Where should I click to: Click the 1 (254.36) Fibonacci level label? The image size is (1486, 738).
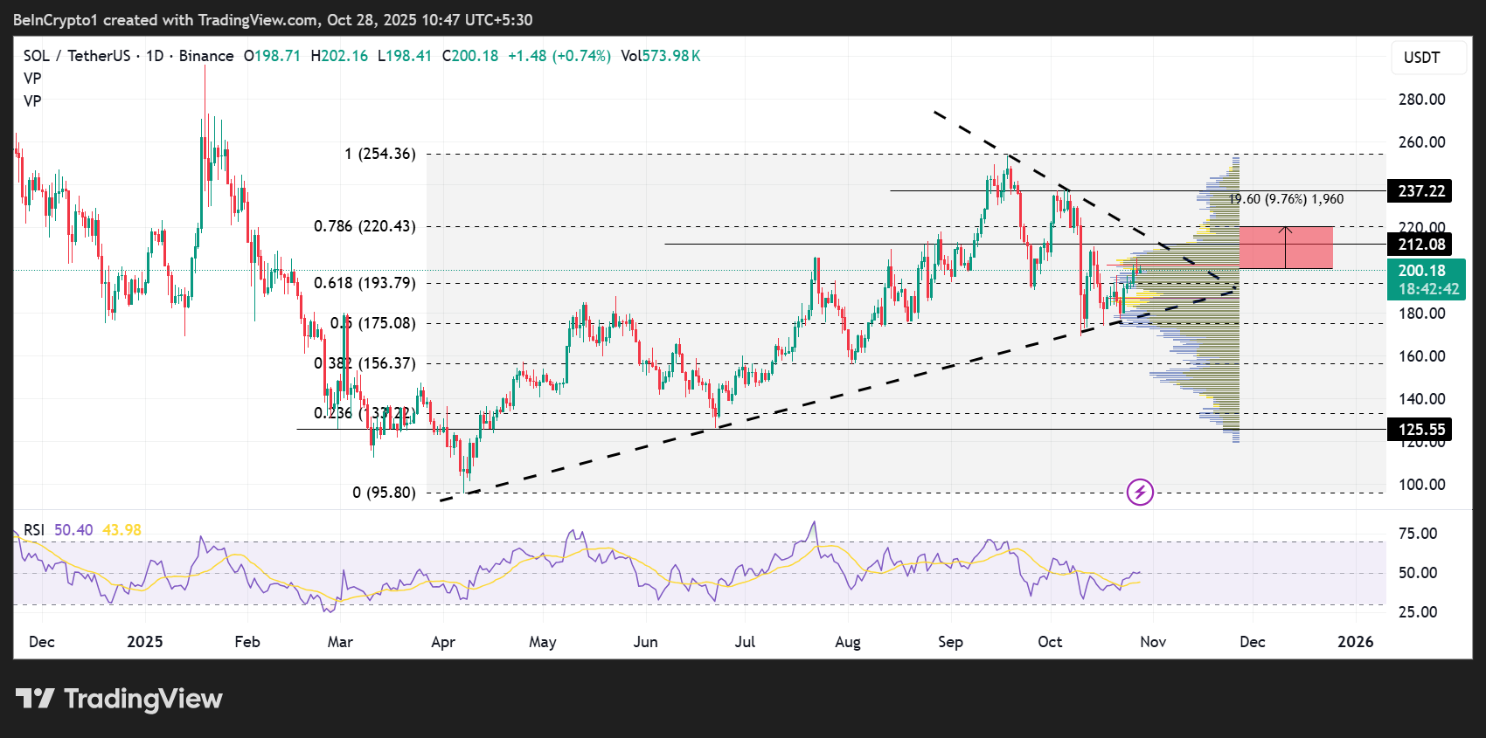380,154
